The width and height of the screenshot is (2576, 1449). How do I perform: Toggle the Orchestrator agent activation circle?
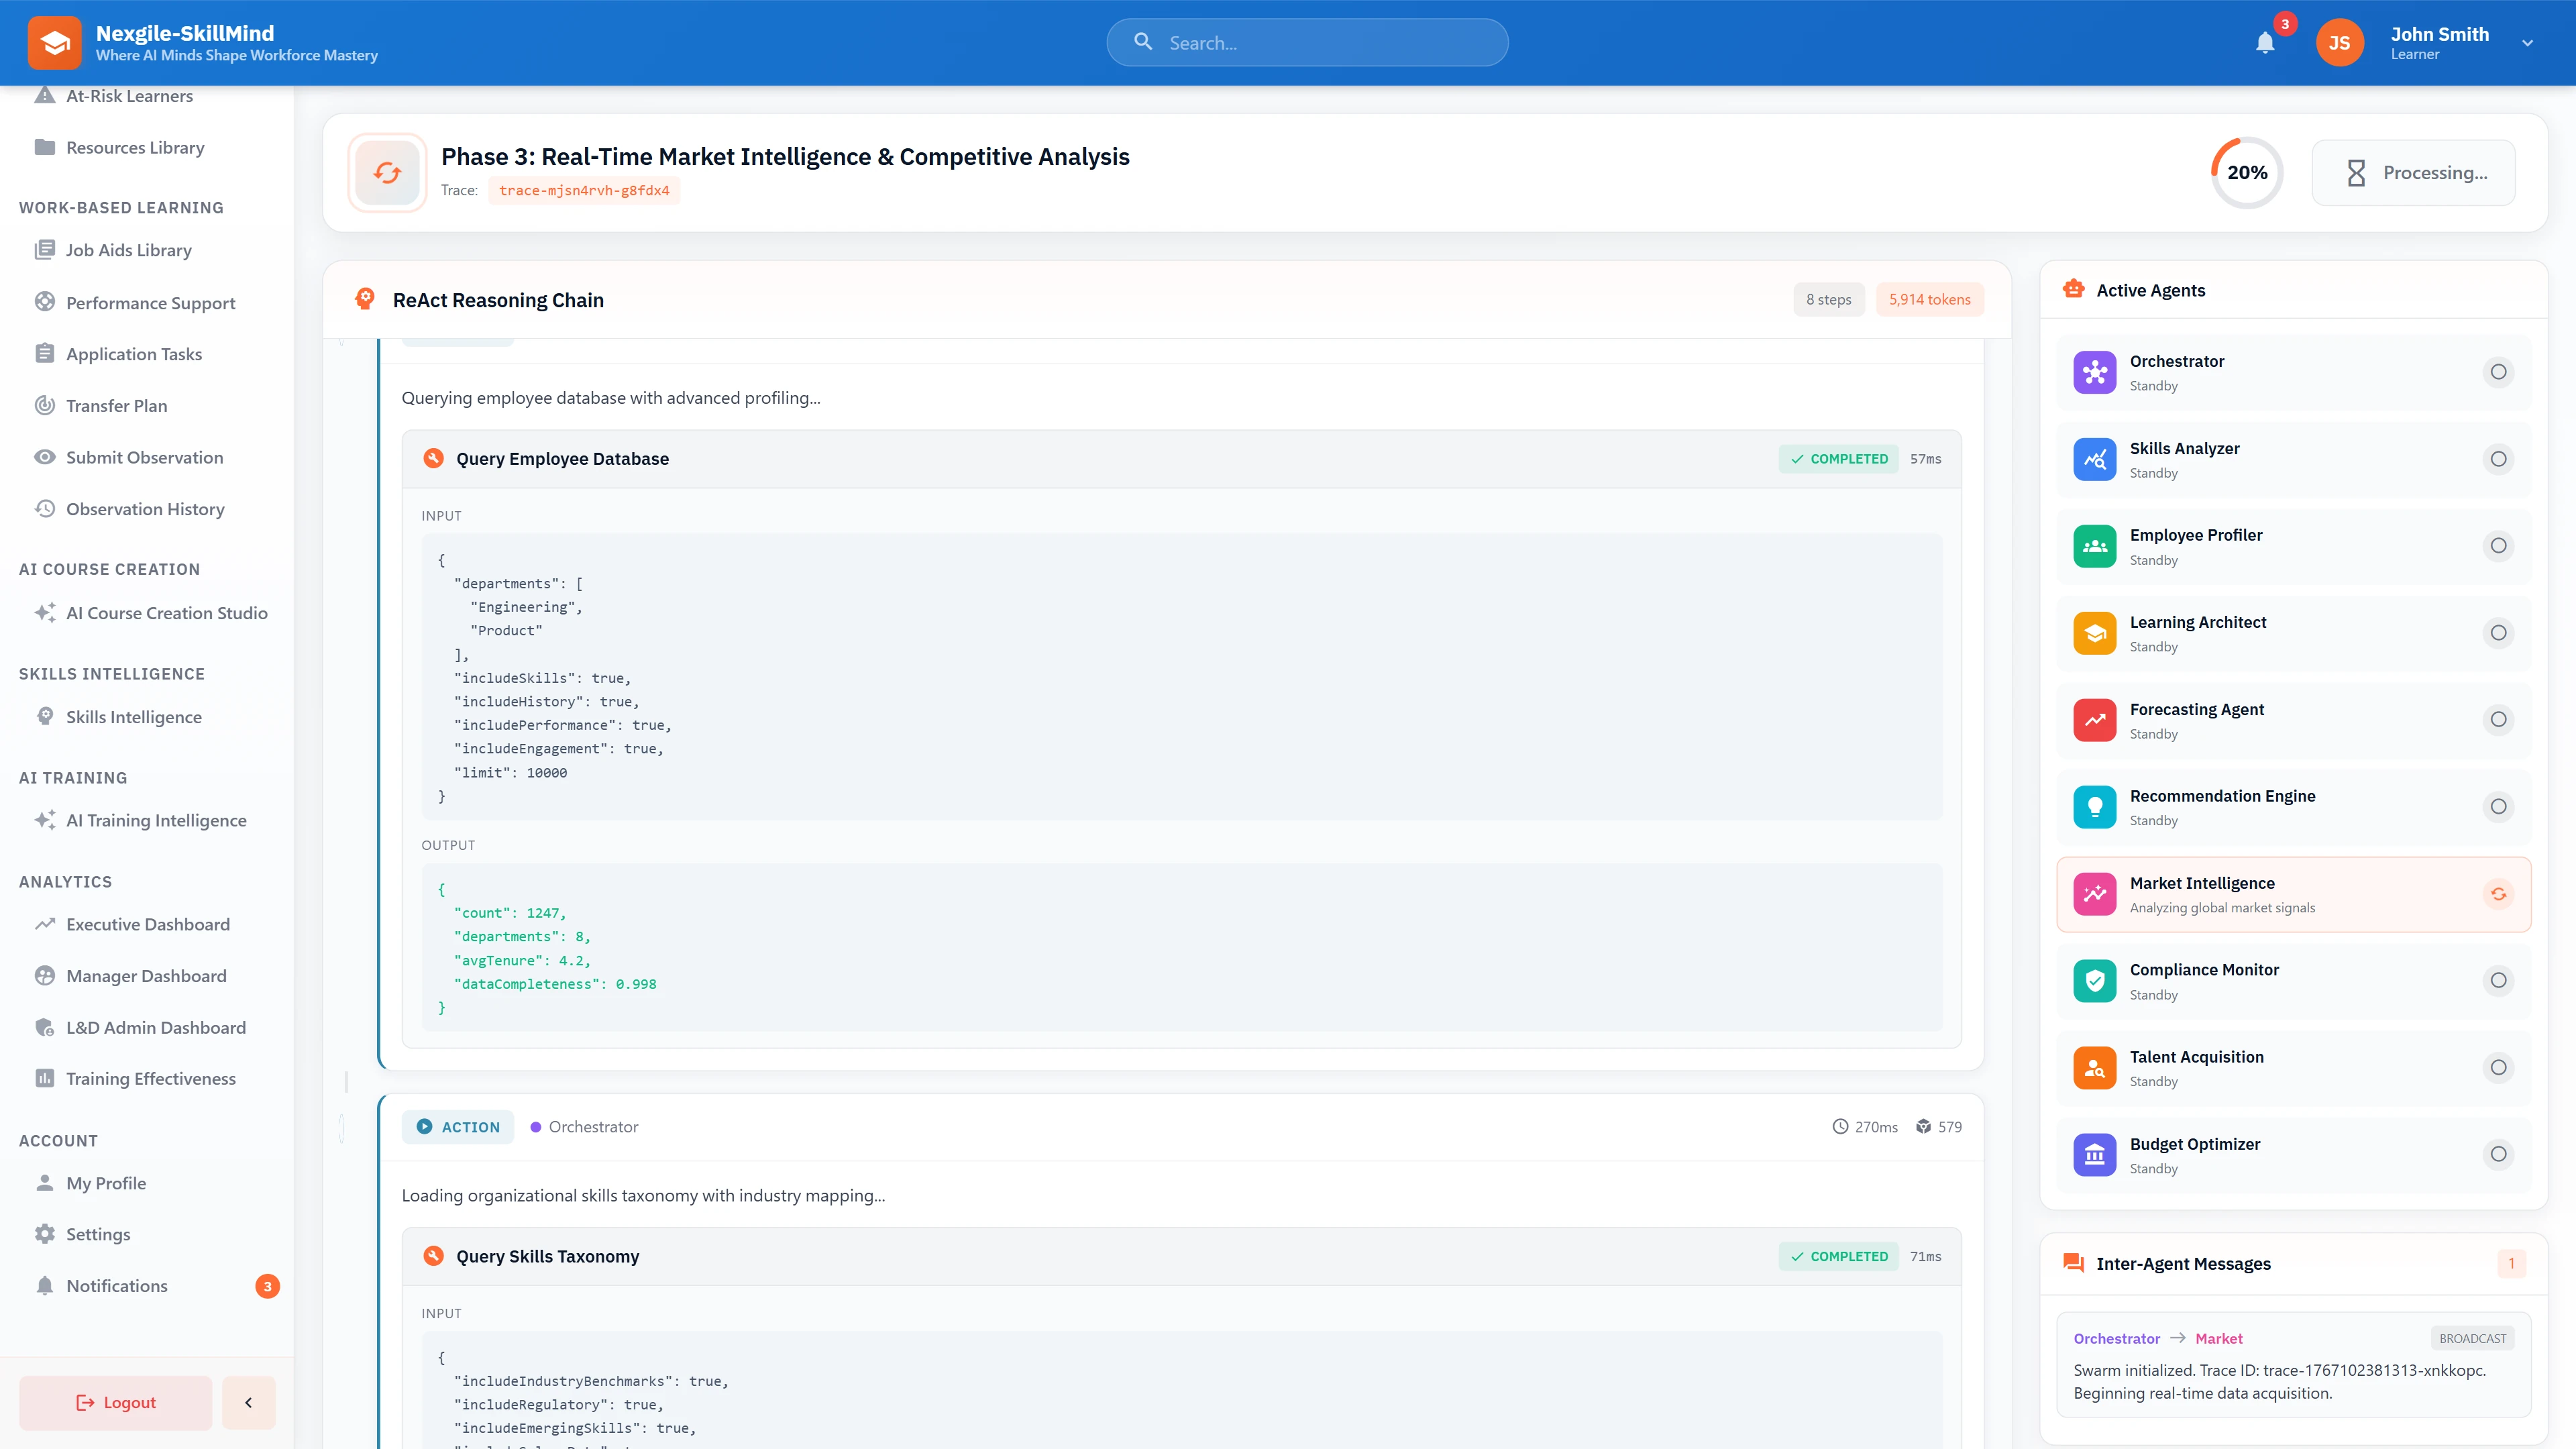(2499, 371)
